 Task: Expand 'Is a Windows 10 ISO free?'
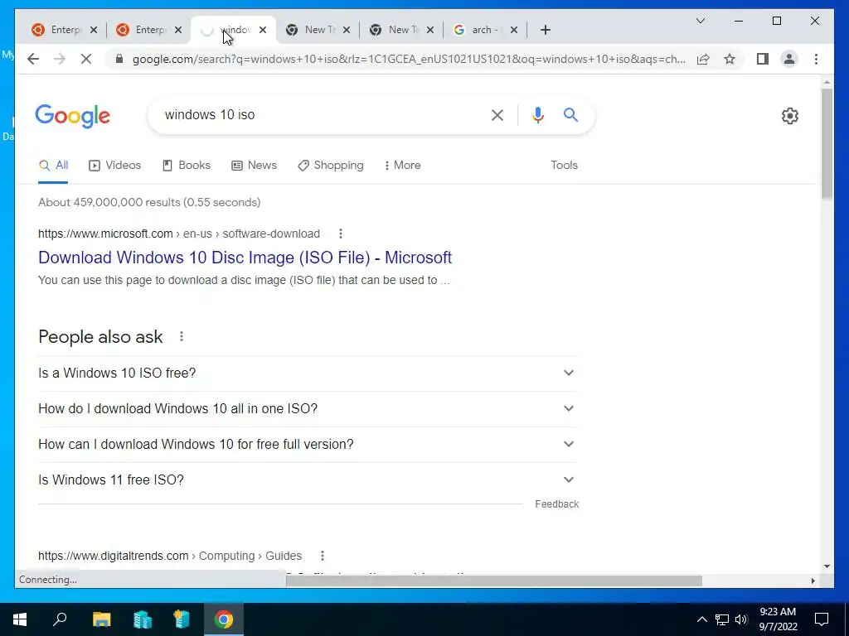coord(308,373)
